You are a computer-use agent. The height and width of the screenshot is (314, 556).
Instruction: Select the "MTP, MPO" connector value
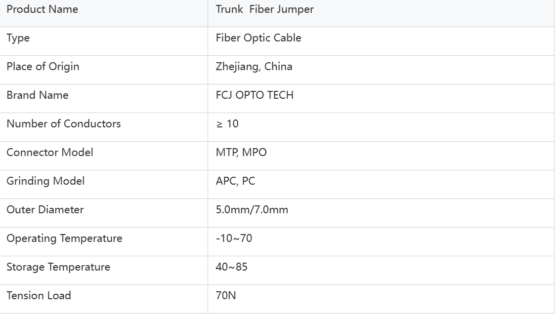click(x=241, y=153)
